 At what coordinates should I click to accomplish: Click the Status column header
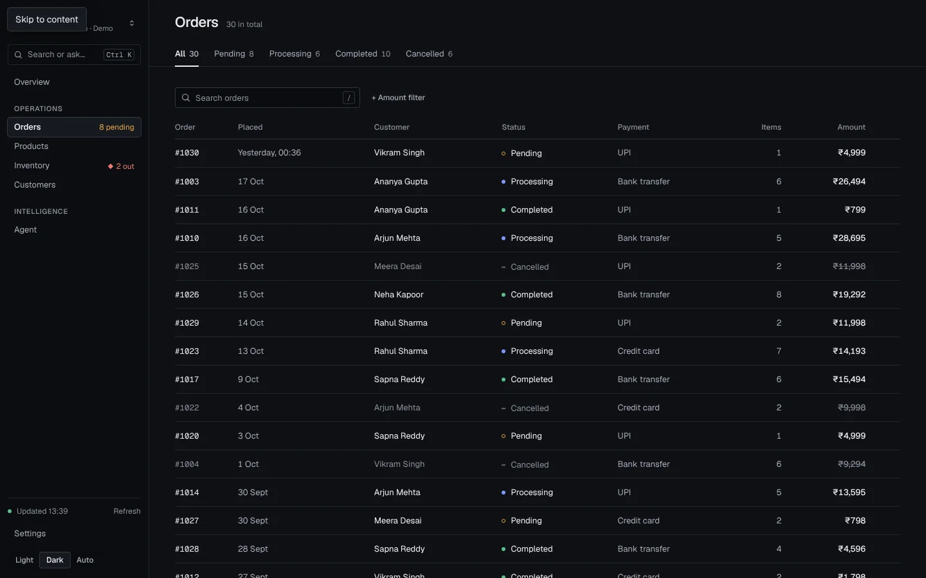(514, 127)
